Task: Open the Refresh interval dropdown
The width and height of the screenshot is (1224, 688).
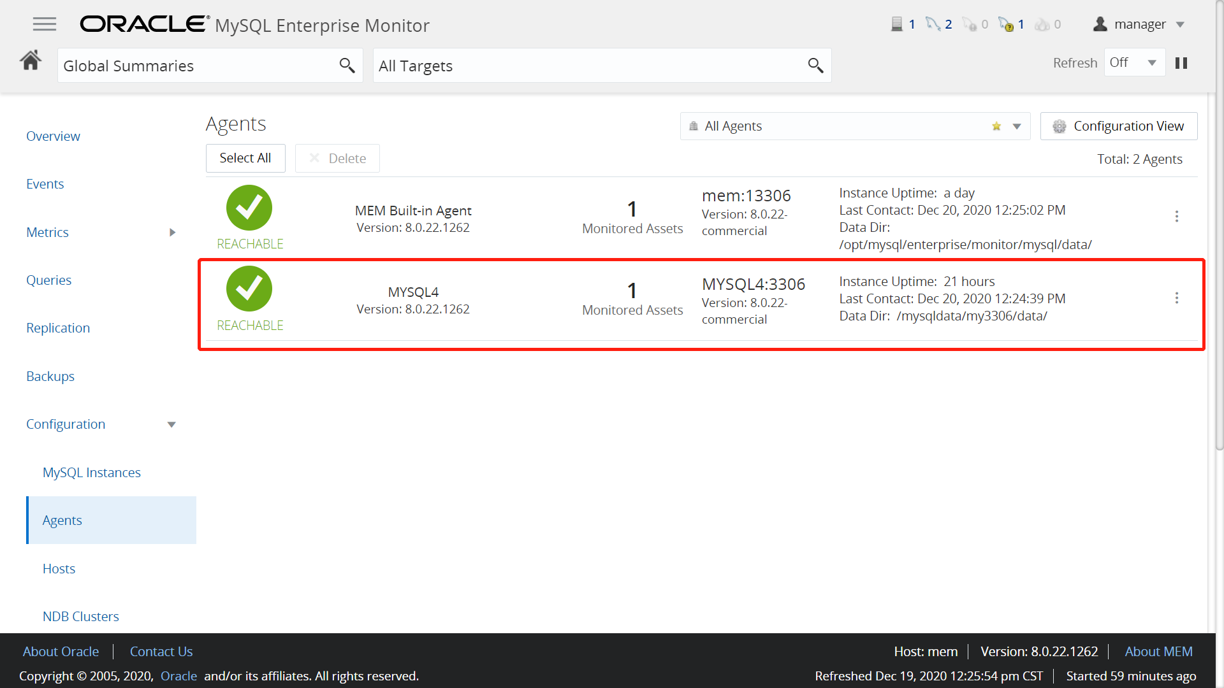Action: [x=1135, y=62]
